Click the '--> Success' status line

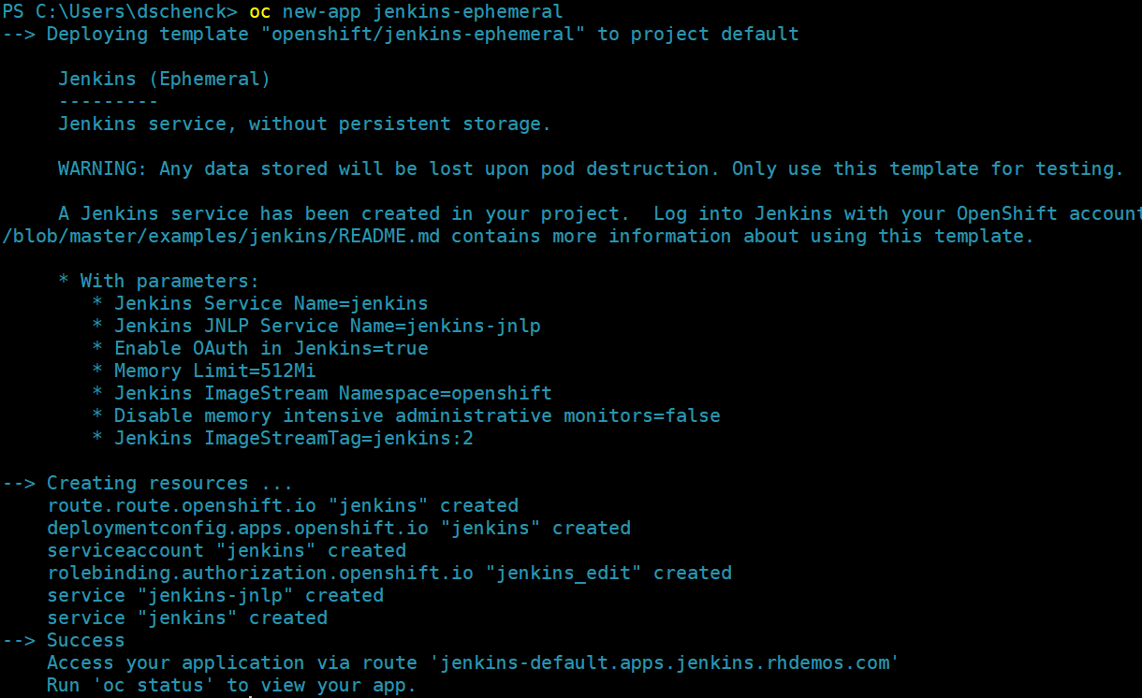click(64, 641)
